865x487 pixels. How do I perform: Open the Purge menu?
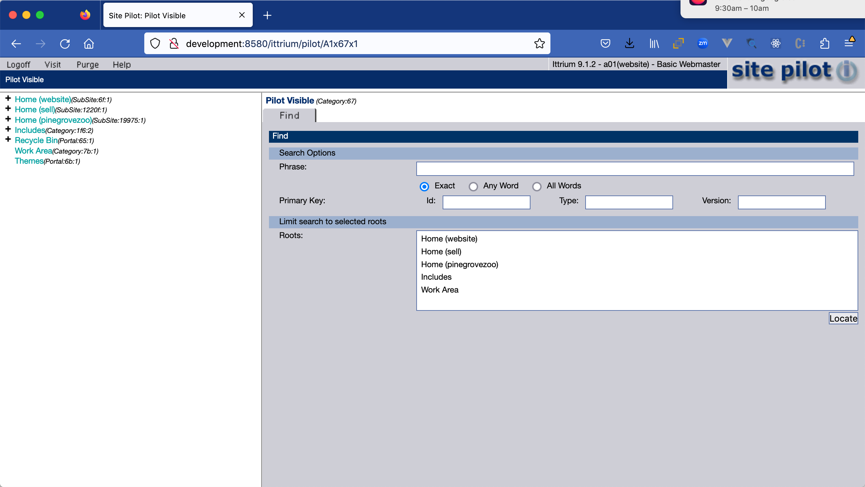tap(88, 65)
